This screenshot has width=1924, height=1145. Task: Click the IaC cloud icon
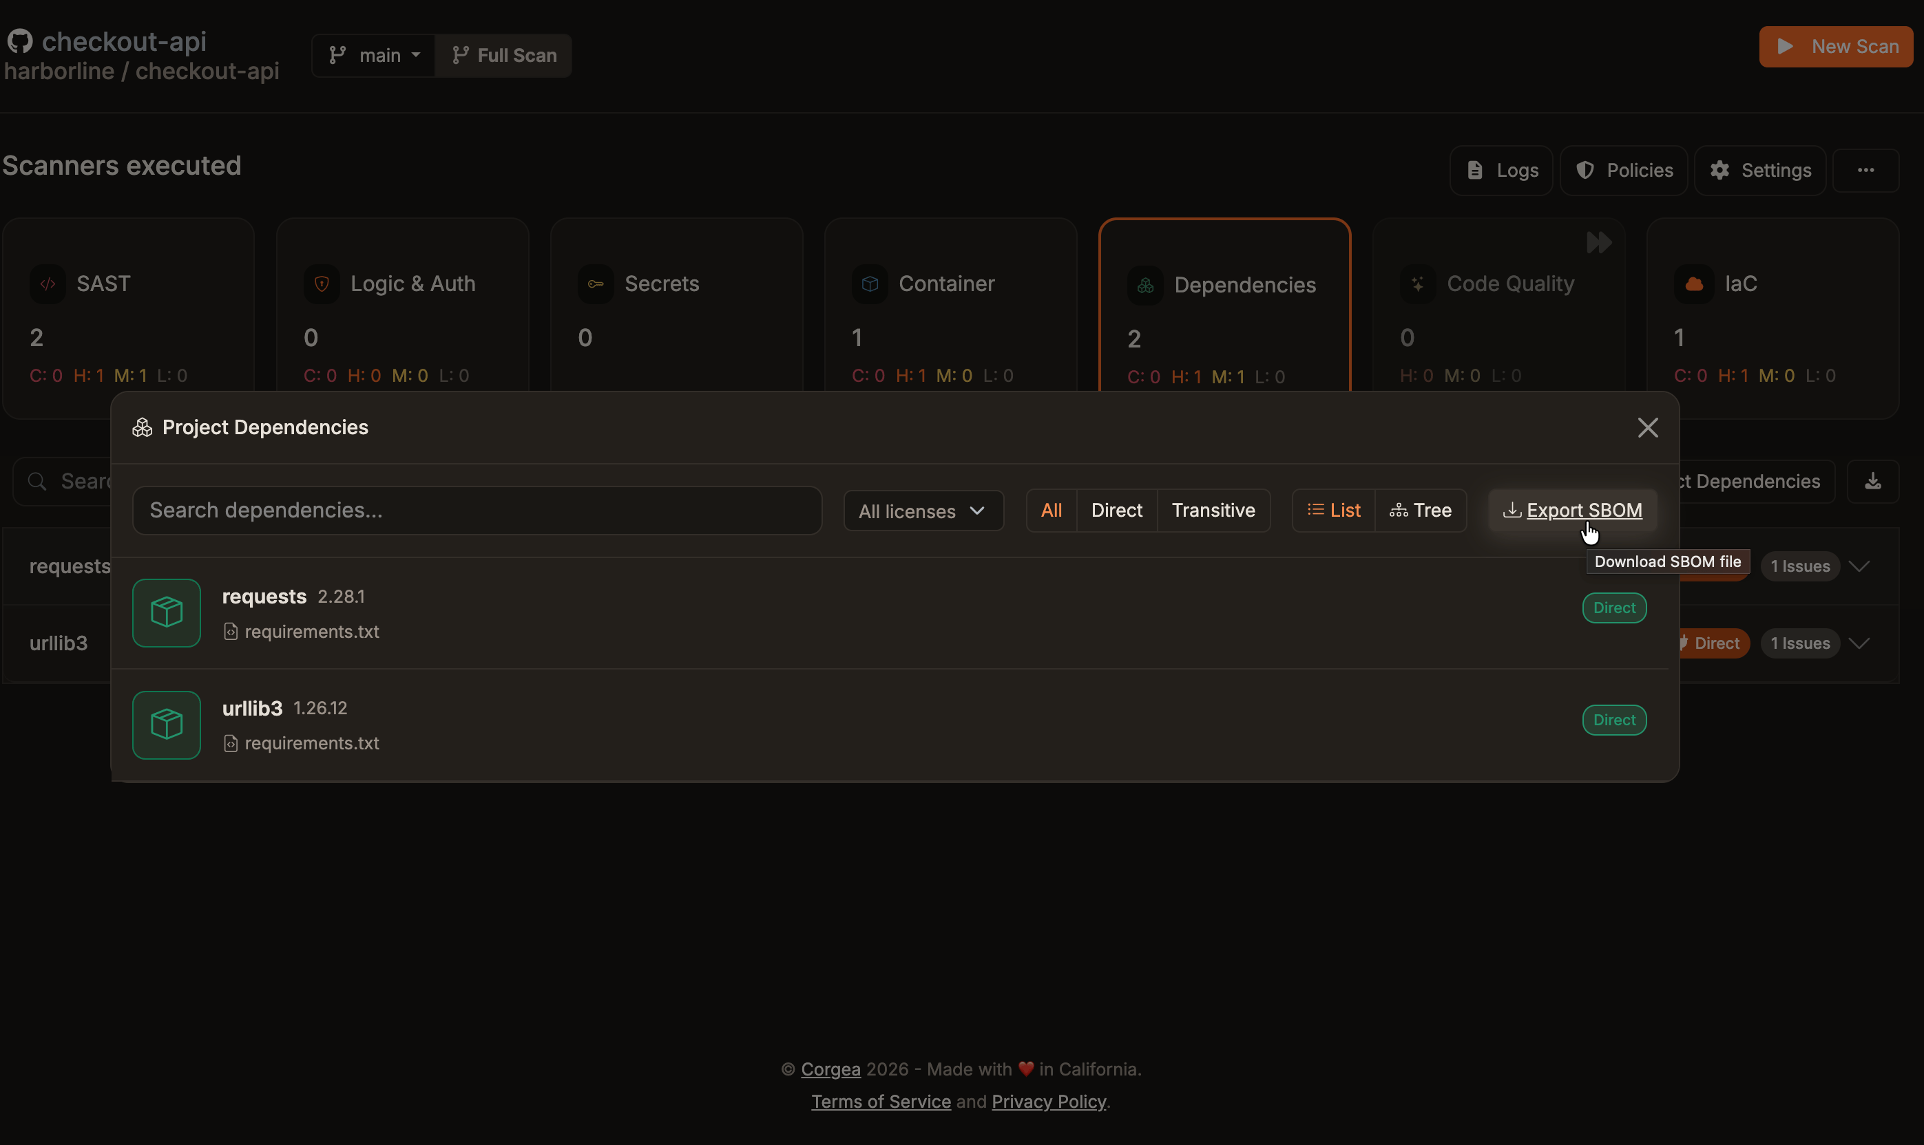(x=1694, y=284)
